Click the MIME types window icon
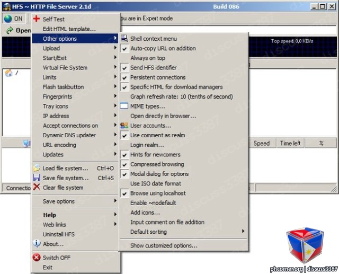 click(124, 106)
